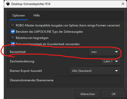Focus the Übereinstimmender Ebenenname input field
The width and height of the screenshot is (127, 99).
88,80
